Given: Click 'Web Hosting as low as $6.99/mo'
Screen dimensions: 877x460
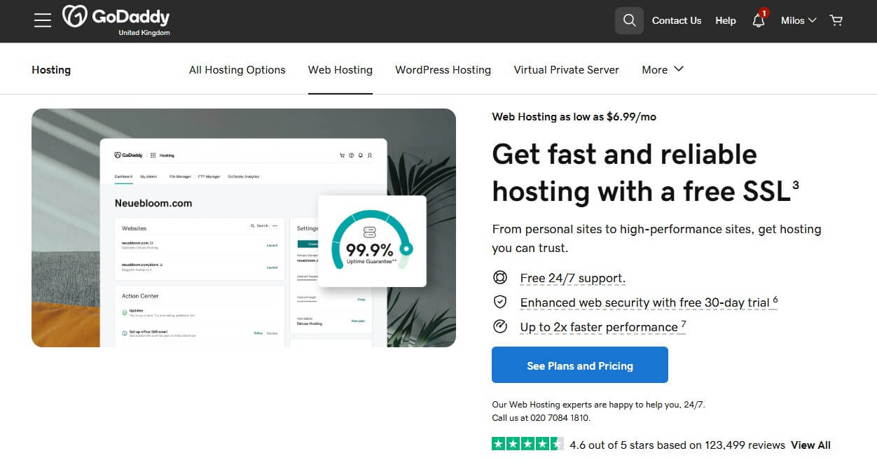Looking at the screenshot, I should coord(574,117).
